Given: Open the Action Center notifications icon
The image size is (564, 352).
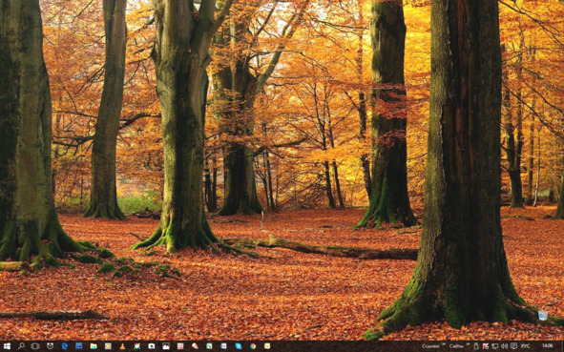Looking at the screenshot, I should point(514,346).
